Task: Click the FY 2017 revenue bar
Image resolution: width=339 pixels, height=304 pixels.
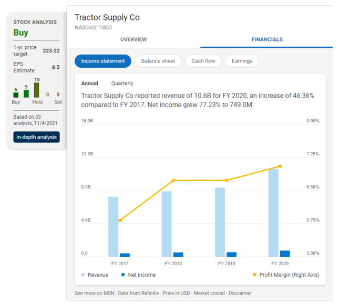Action: (113, 226)
